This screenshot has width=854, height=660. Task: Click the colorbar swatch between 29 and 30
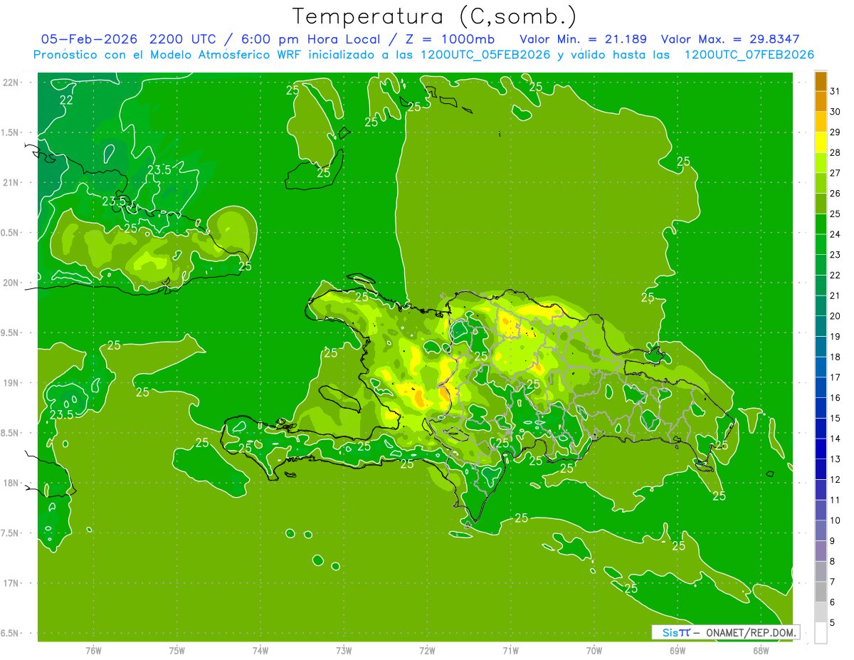click(x=821, y=122)
